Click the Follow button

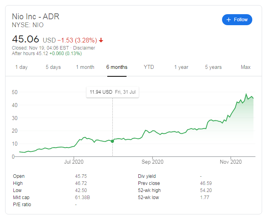237,20
